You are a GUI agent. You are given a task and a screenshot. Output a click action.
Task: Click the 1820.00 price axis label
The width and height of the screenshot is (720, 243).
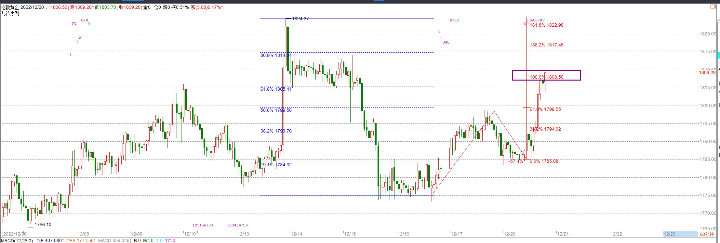[708, 34]
